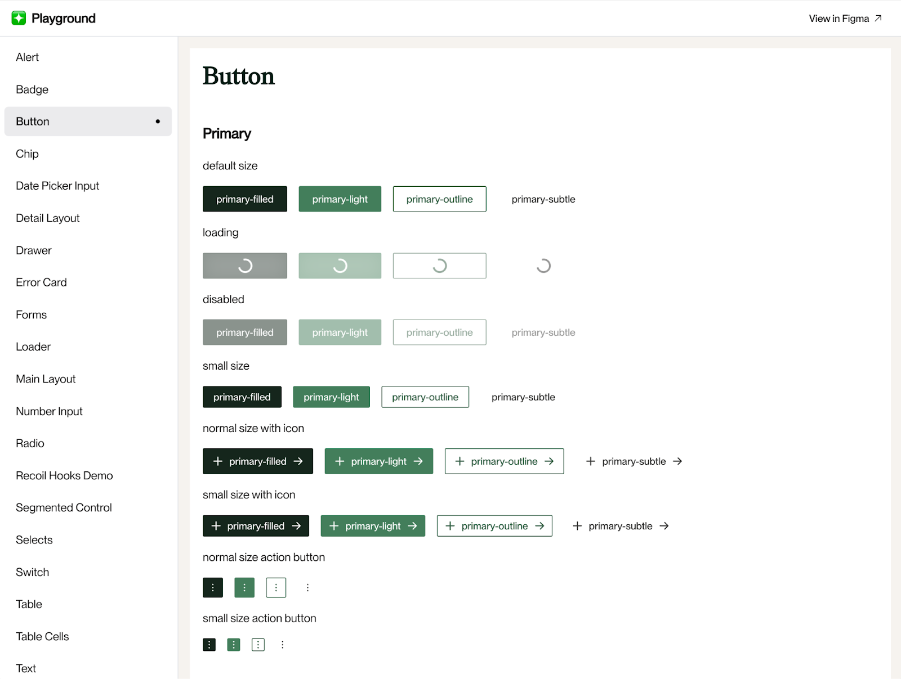Viewport: 901px width, 679px height.
Task: Click the loading primary-filled spinner button
Action: [245, 266]
